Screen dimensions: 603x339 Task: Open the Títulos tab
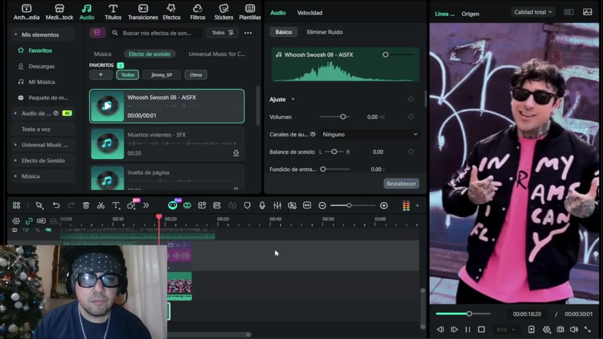[113, 12]
